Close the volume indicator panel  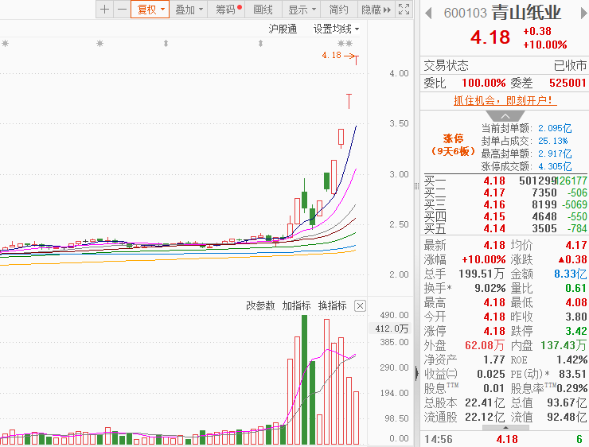360,306
